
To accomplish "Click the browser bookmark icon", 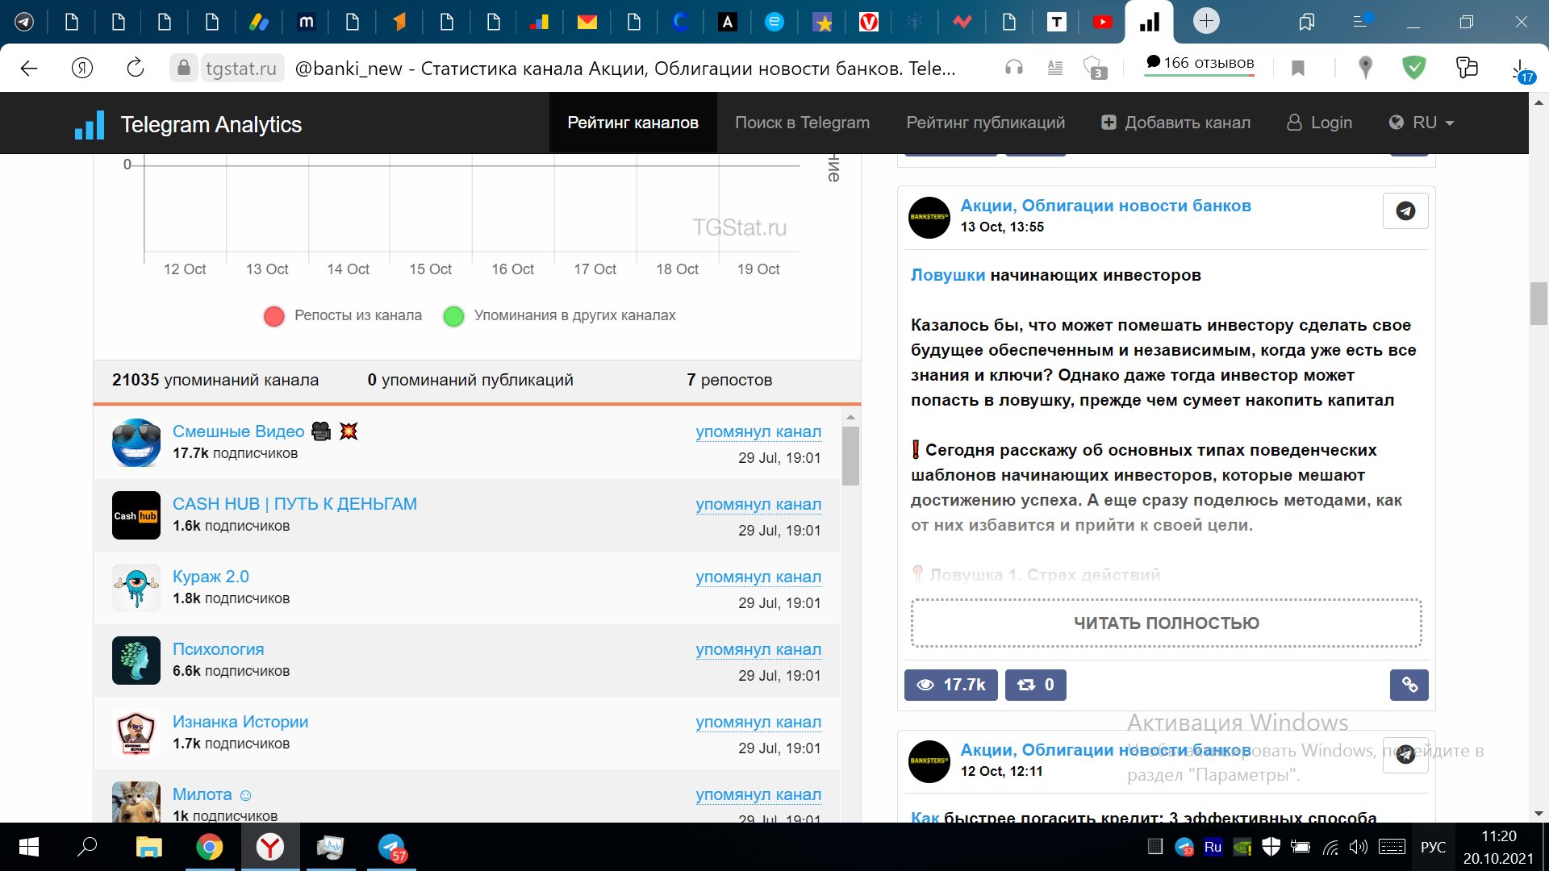I will (1297, 69).
